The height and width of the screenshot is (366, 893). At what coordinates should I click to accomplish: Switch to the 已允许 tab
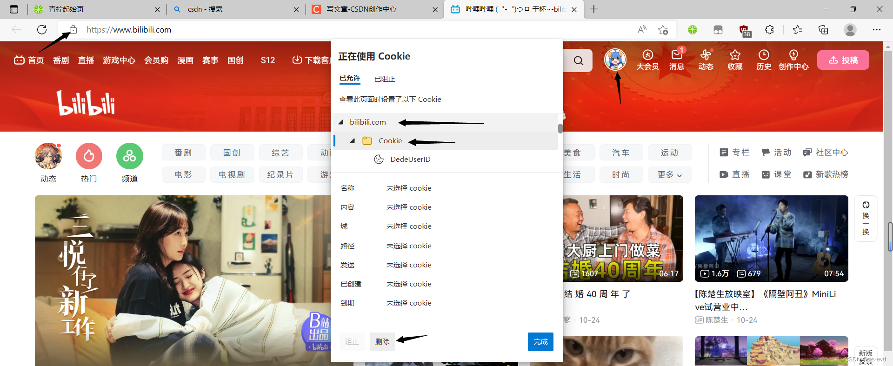(x=350, y=79)
